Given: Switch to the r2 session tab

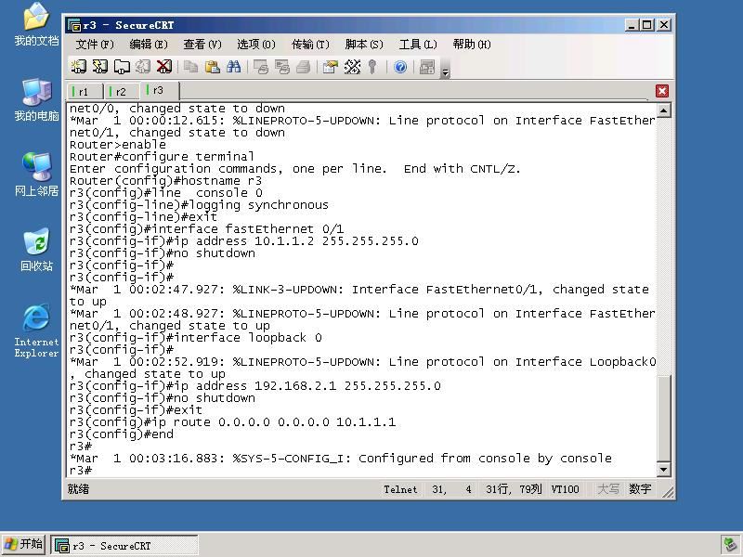Looking at the screenshot, I should 123,91.
